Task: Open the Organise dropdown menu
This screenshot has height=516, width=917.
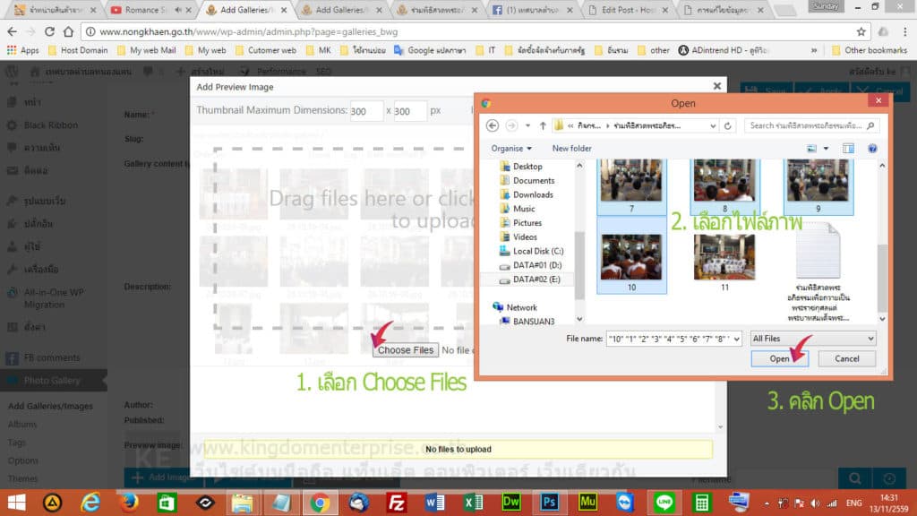Action: pyautogui.click(x=511, y=148)
